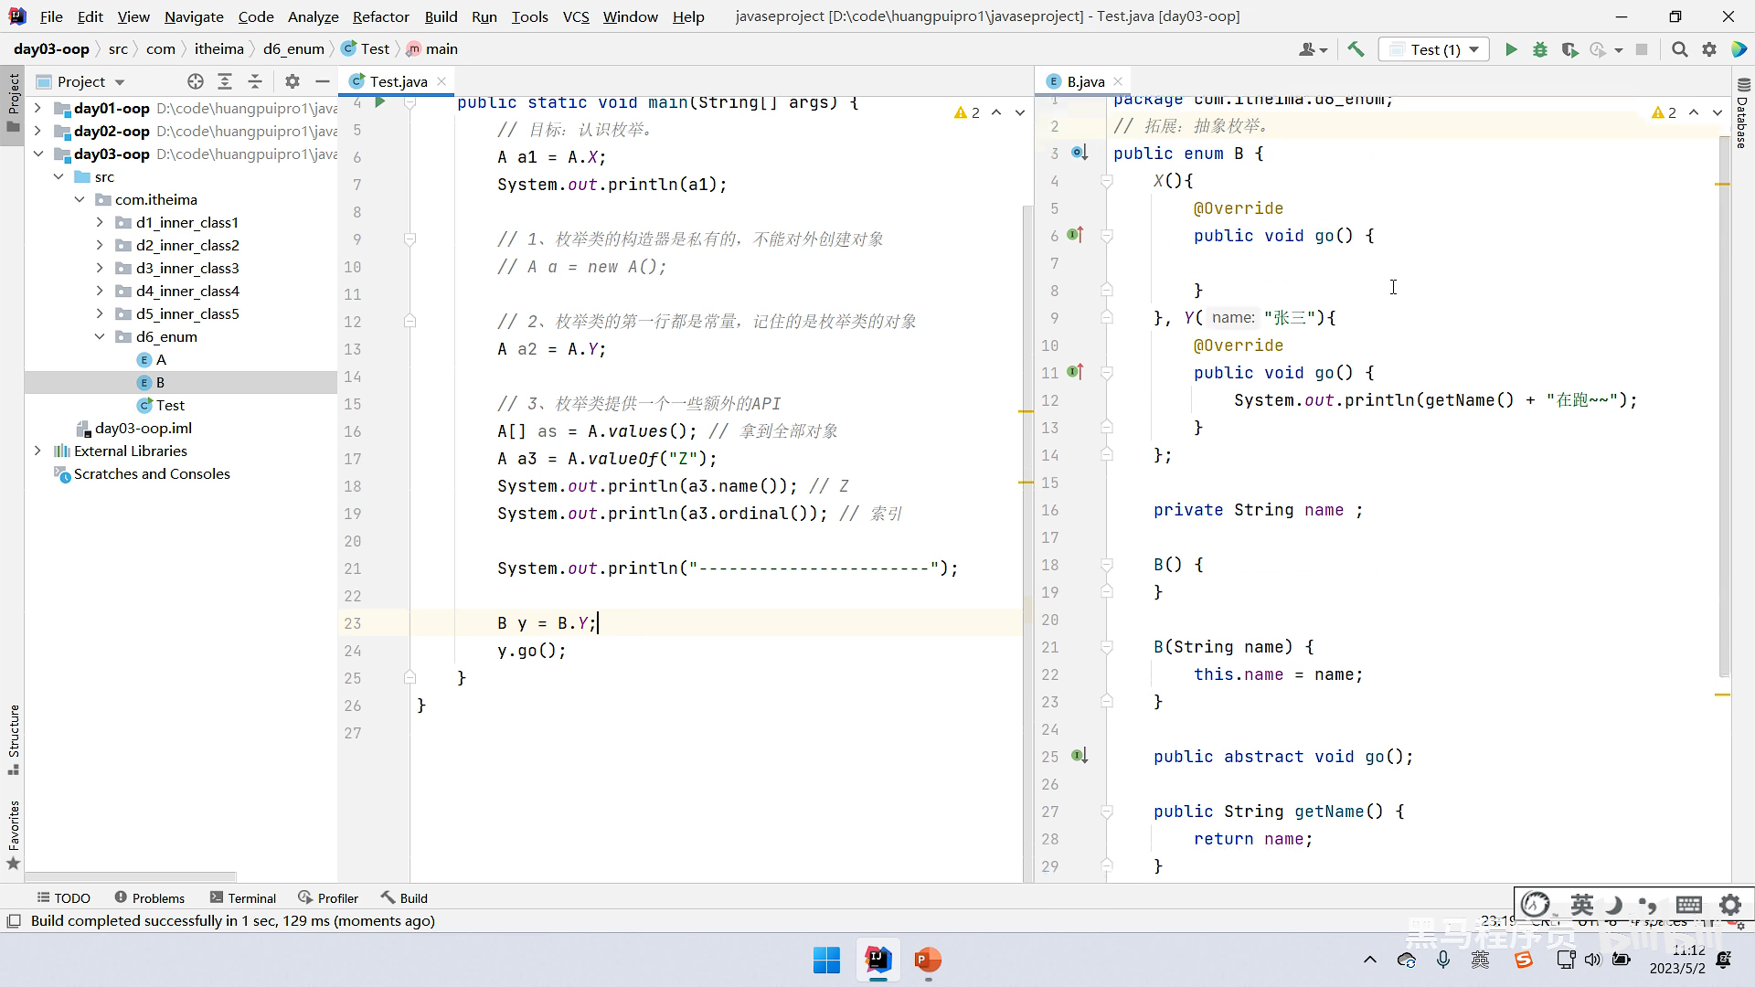Open the Refactor menu

(380, 16)
